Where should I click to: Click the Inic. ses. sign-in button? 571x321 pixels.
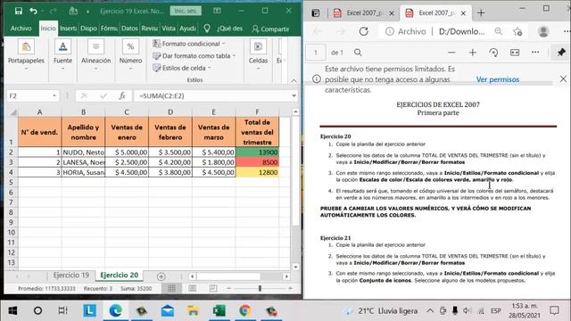point(186,11)
